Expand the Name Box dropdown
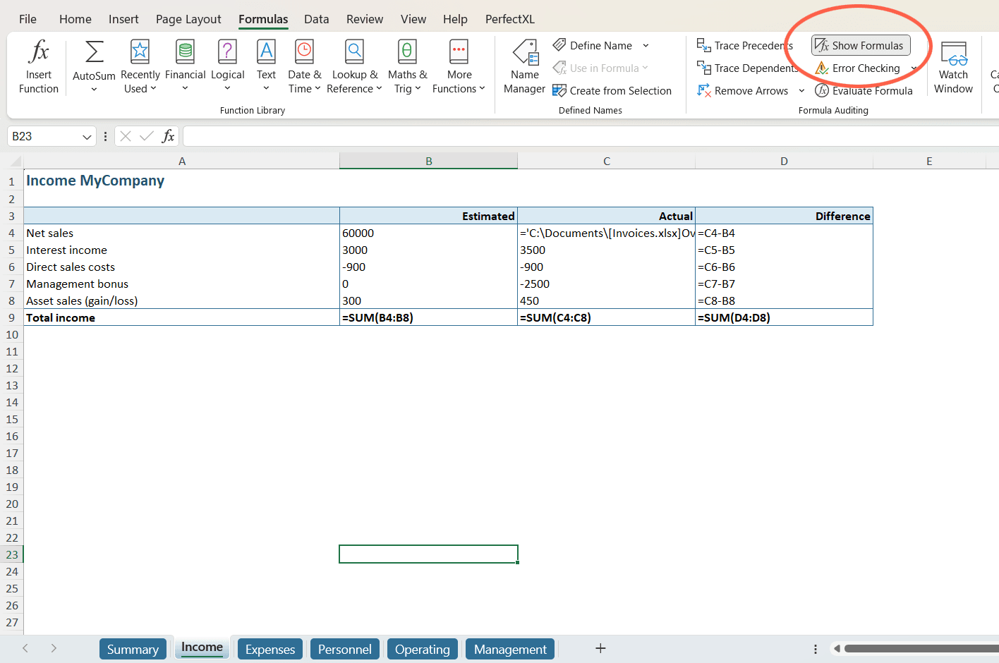Image resolution: width=999 pixels, height=663 pixels. click(87, 137)
